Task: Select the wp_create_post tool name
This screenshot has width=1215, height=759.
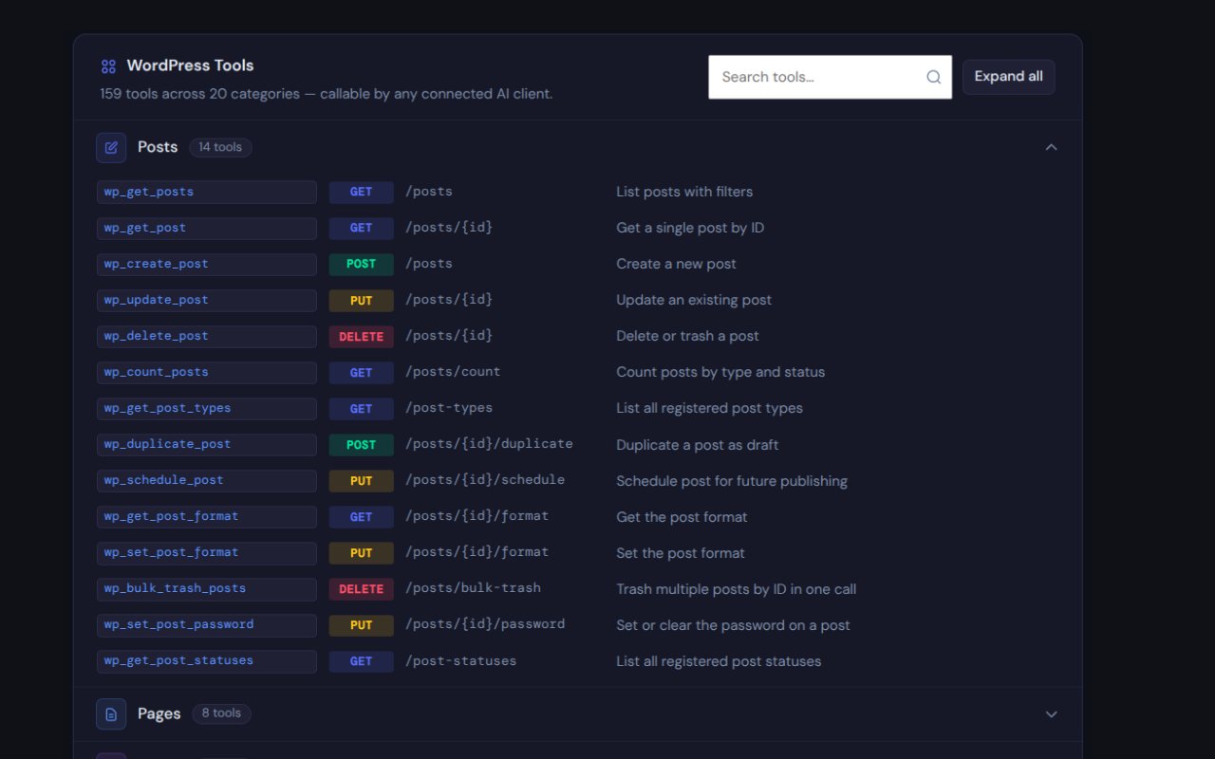Action: (207, 264)
